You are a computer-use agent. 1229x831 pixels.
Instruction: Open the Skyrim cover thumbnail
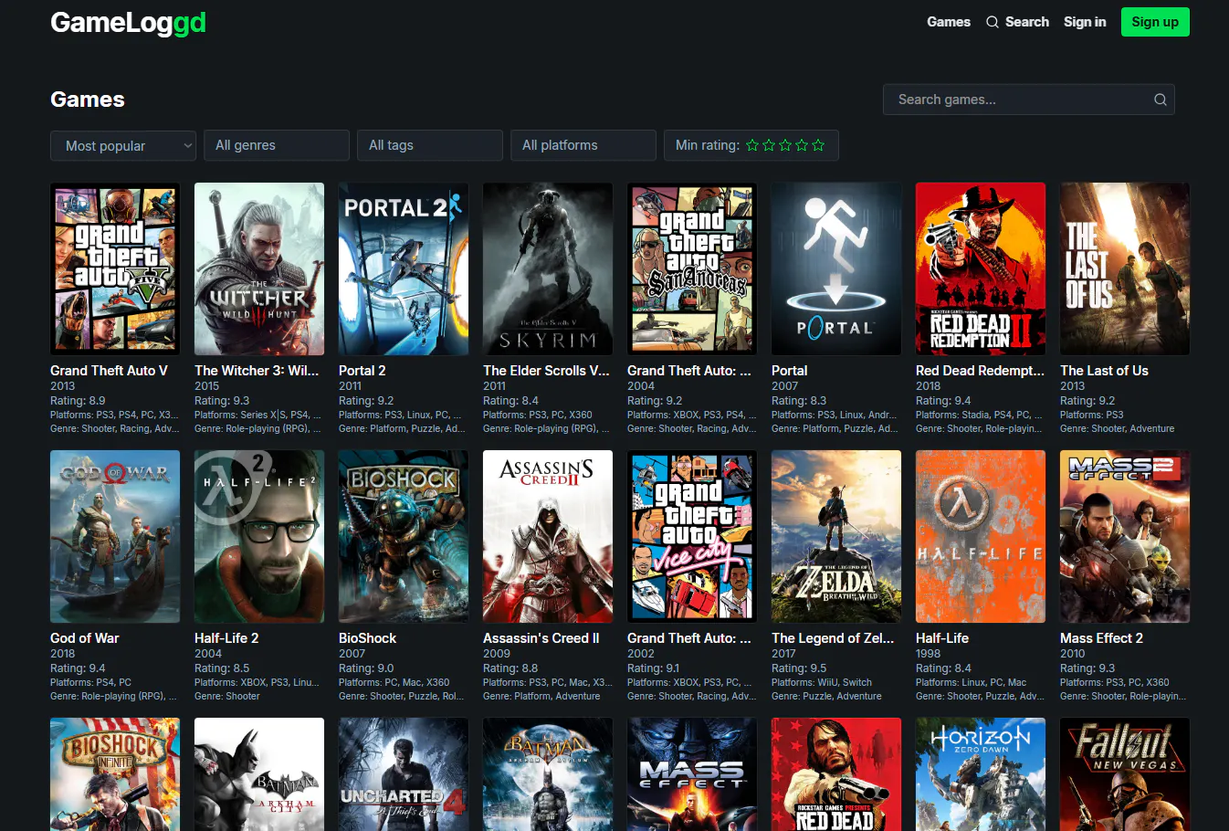[x=548, y=268]
